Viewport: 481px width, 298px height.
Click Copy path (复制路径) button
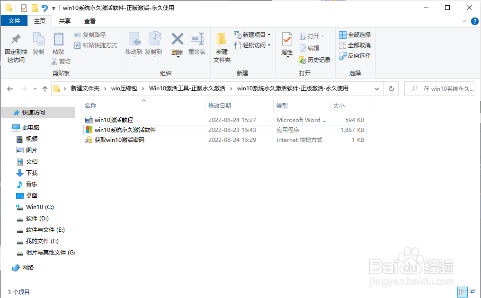tap(90, 35)
